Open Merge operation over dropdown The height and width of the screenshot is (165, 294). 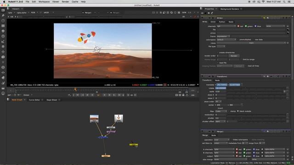coord(221,140)
